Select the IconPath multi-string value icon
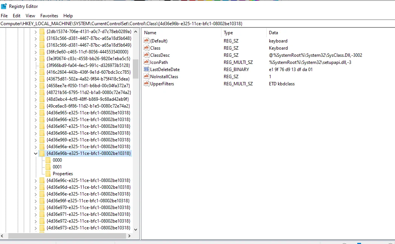395x244 pixels. (147, 62)
